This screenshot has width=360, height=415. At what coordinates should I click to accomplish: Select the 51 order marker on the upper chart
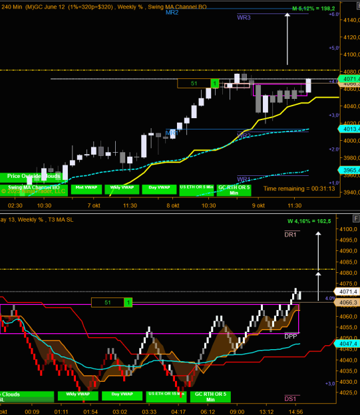click(x=194, y=84)
